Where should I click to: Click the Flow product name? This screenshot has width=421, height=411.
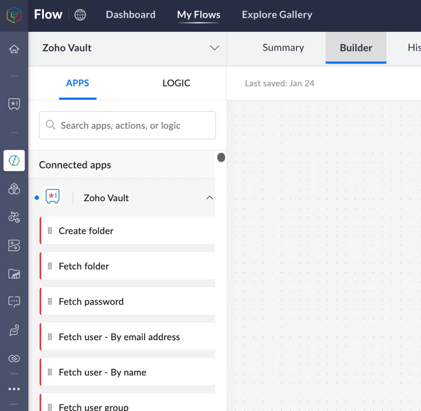pos(48,14)
